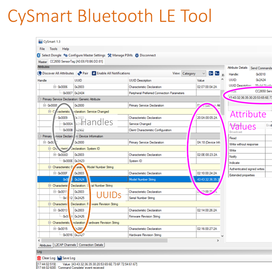
Task: Click the Enable All Notifications icon
Action: click(x=94, y=73)
